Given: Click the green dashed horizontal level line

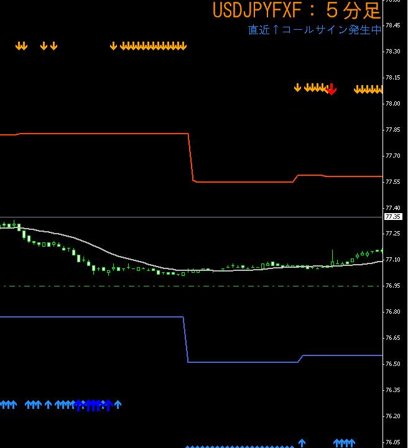Looking at the screenshot, I should (x=191, y=286).
